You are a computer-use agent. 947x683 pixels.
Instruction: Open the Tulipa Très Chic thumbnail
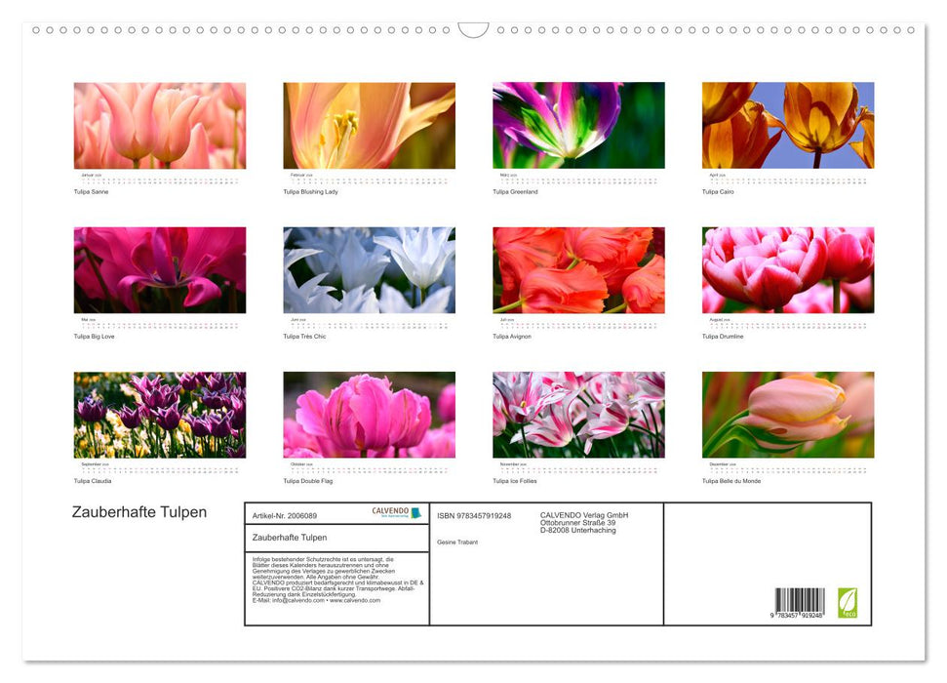[x=369, y=269]
